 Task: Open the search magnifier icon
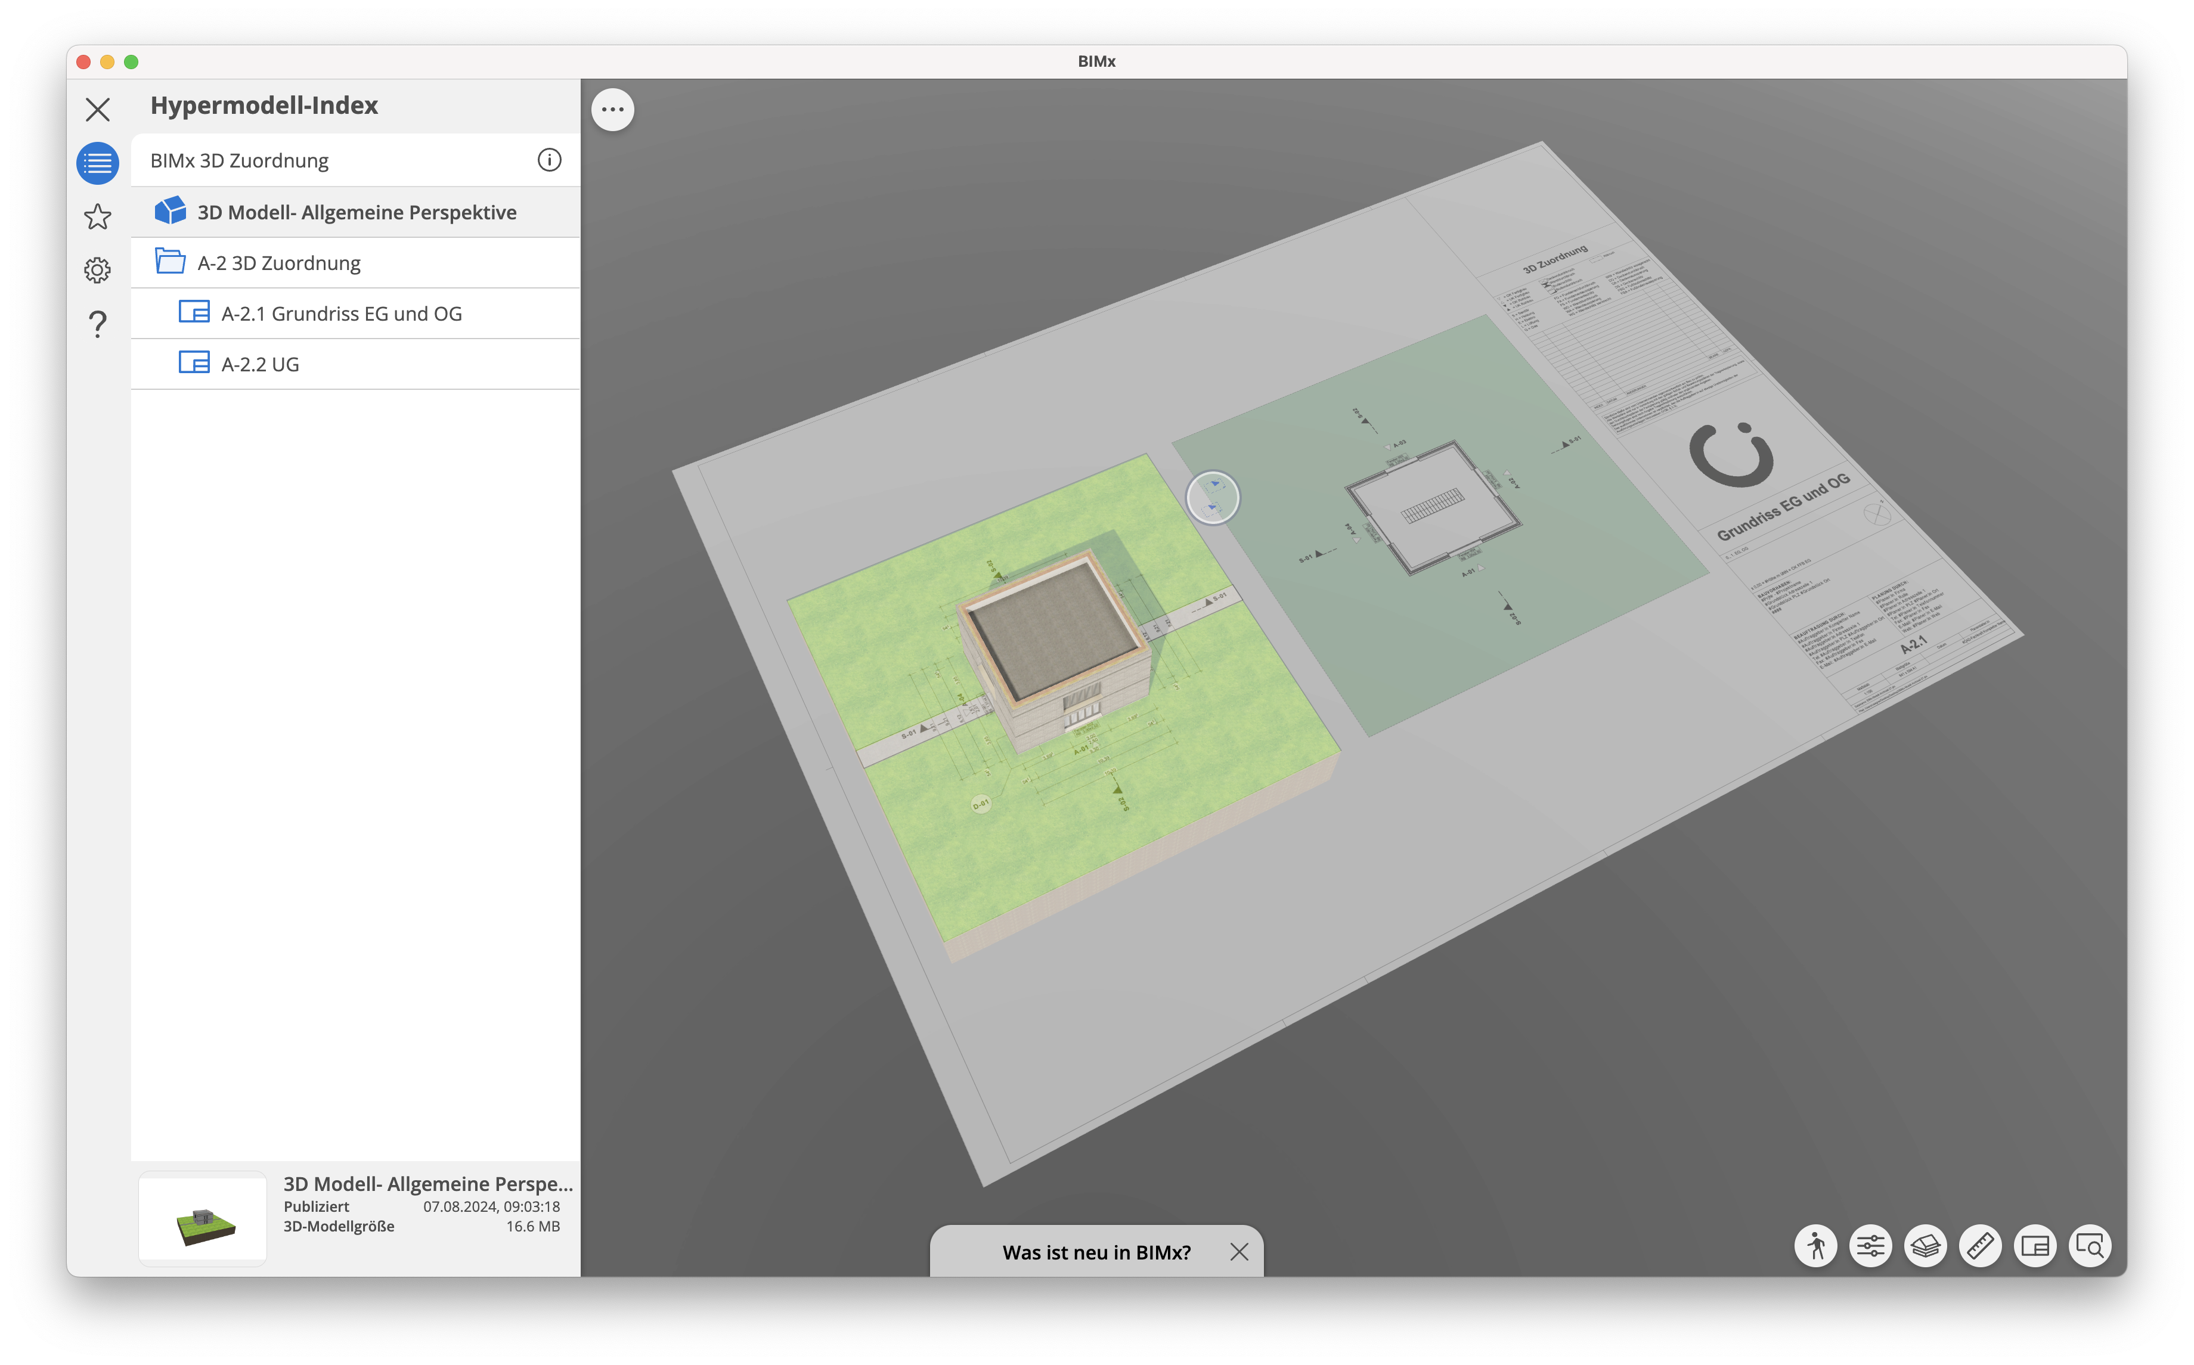point(2090,1247)
